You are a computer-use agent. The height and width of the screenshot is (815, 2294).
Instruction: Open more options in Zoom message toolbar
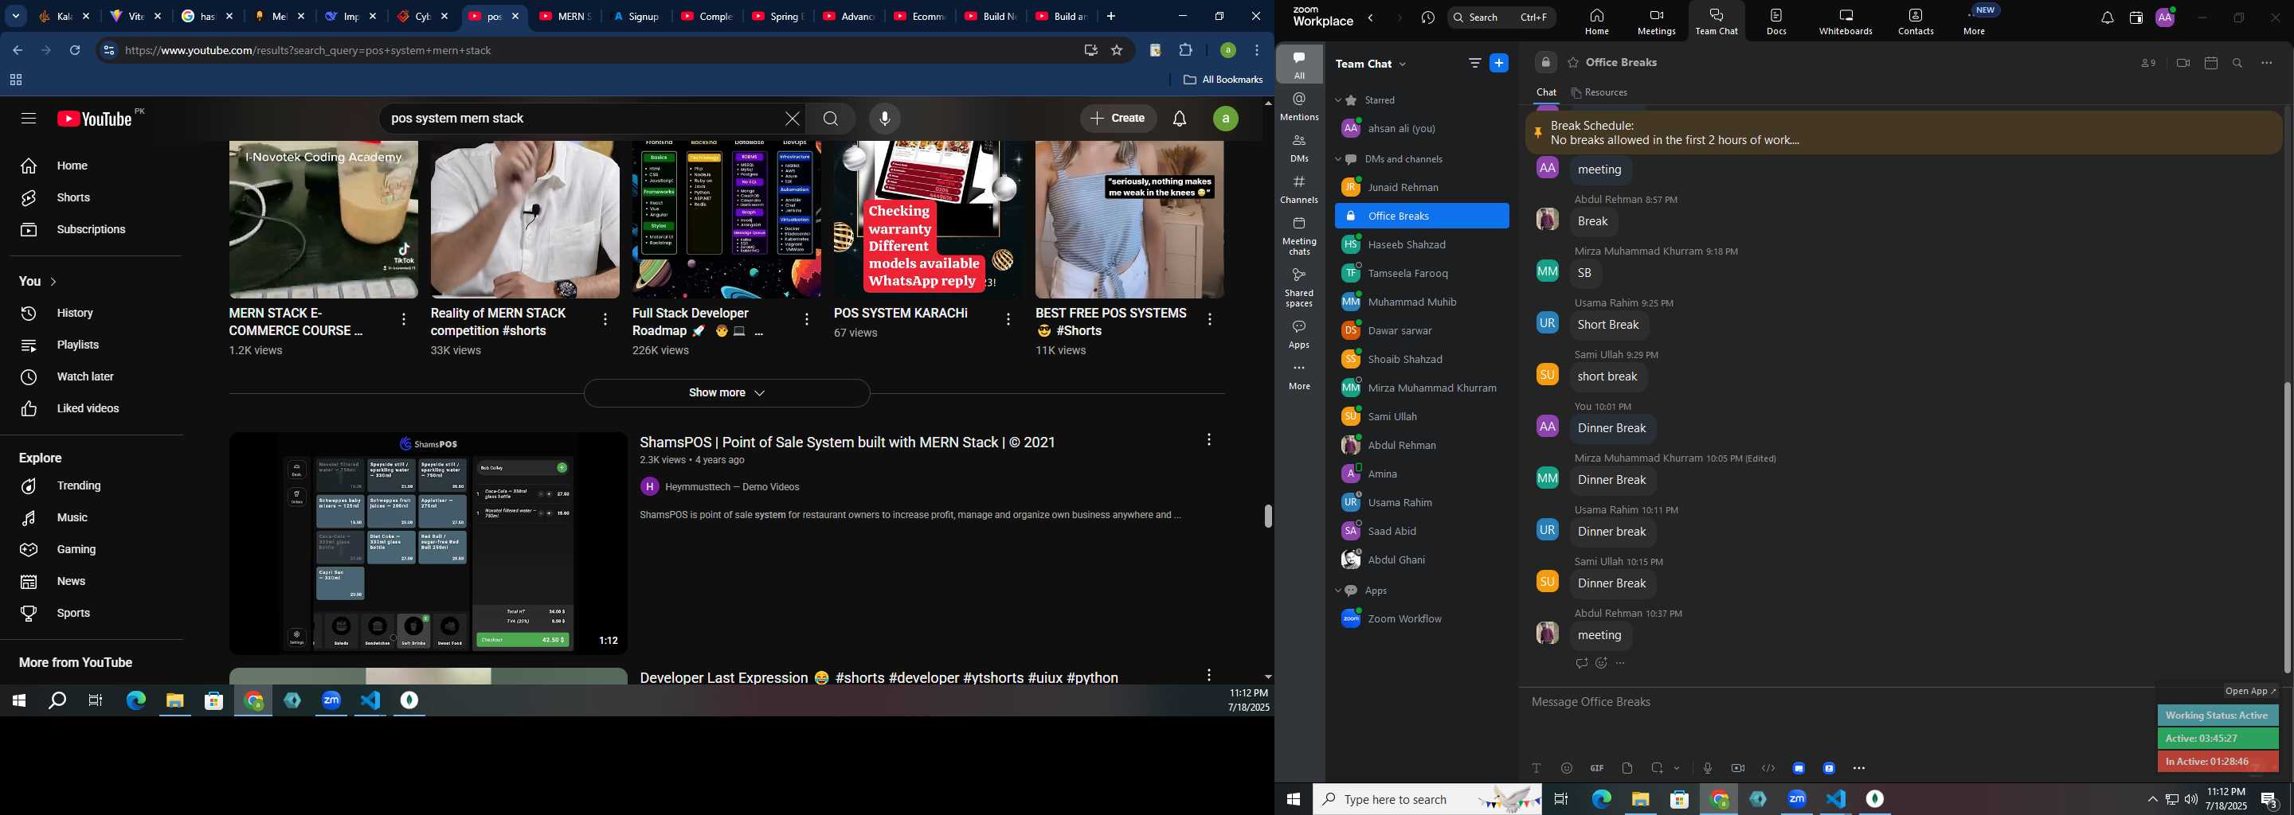pyautogui.click(x=1858, y=768)
